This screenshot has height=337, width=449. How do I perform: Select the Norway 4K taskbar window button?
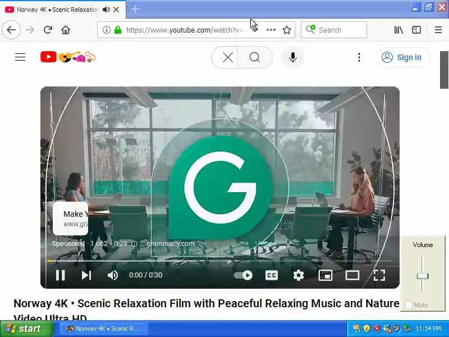point(104,329)
